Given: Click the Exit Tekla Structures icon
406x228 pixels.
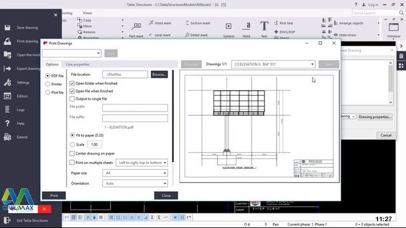Looking at the screenshot, I should pos(7,220).
